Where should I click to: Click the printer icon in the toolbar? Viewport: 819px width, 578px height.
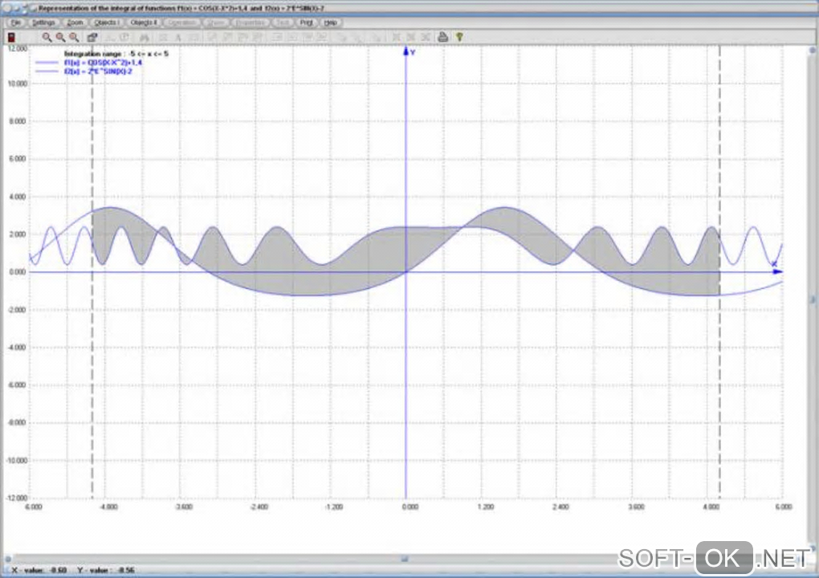pyautogui.click(x=443, y=37)
